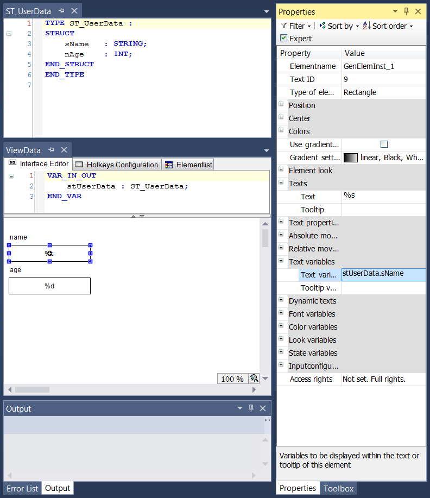Toggle the Use gradient checkbox
This screenshot has width=430, height=498.
384,144
